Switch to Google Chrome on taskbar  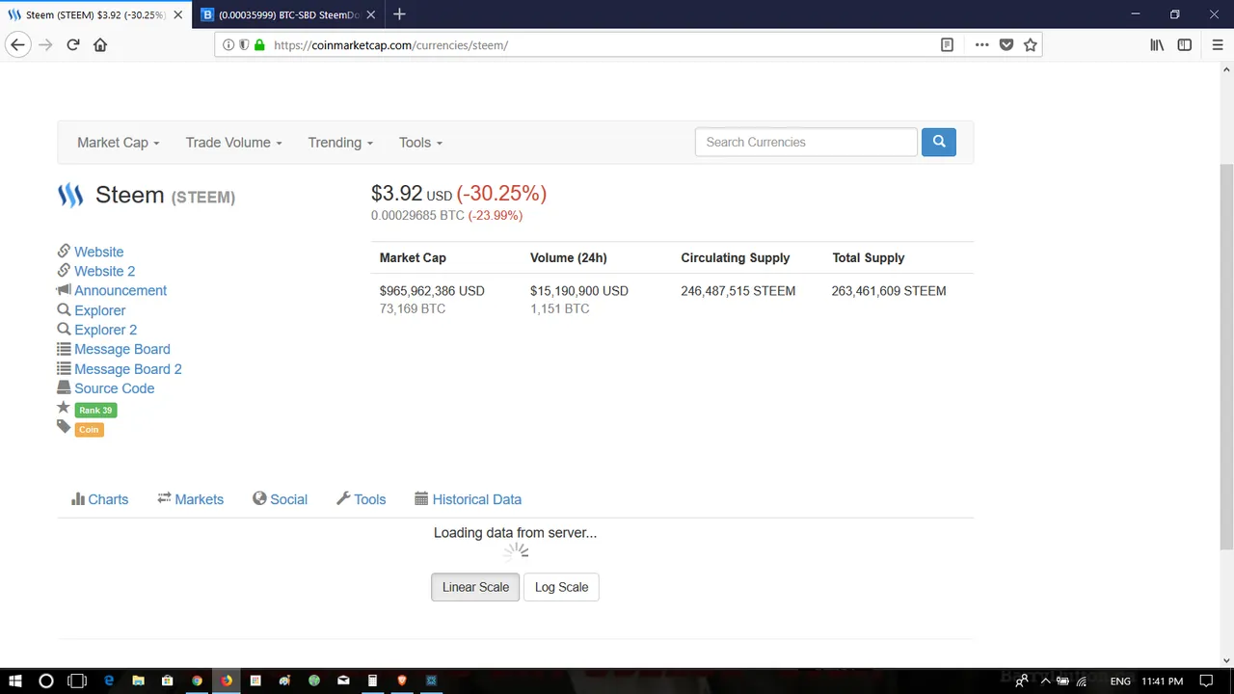pos(197,681)
